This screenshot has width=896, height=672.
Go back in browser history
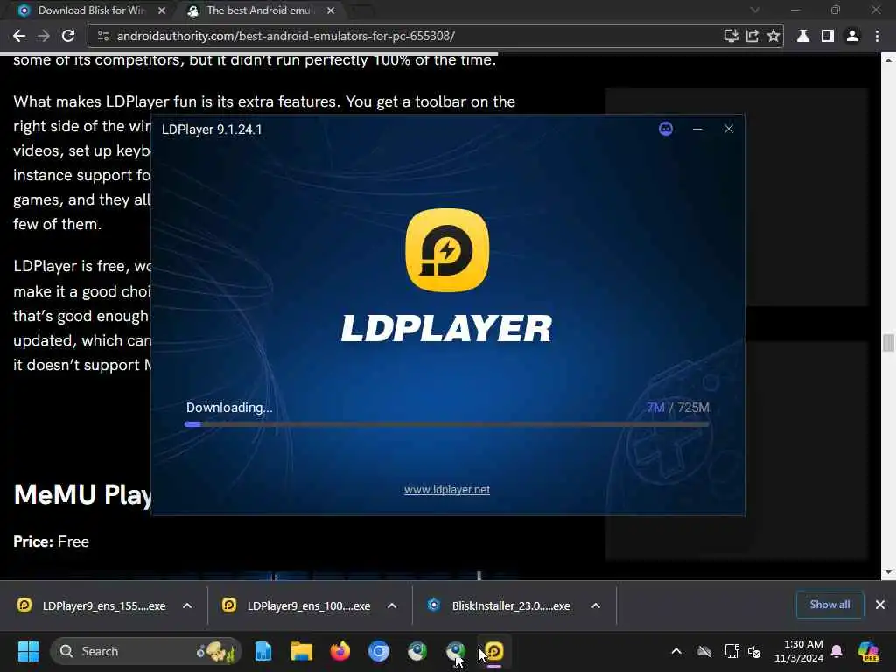pyautogui.click(x=19, y=36)
